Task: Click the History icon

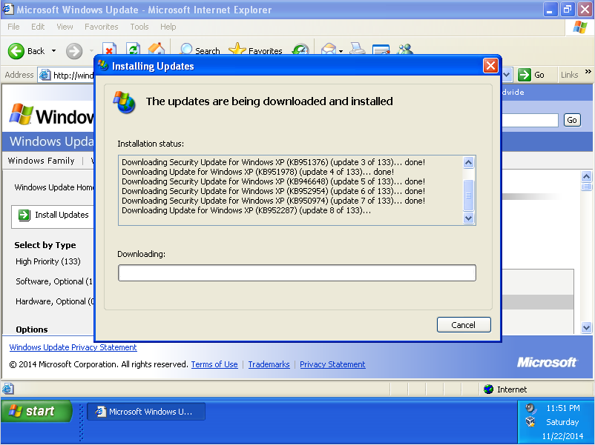Action: click(300, 49)
